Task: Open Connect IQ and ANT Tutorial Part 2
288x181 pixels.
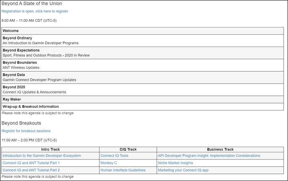Action: click(x=31, y=170)
